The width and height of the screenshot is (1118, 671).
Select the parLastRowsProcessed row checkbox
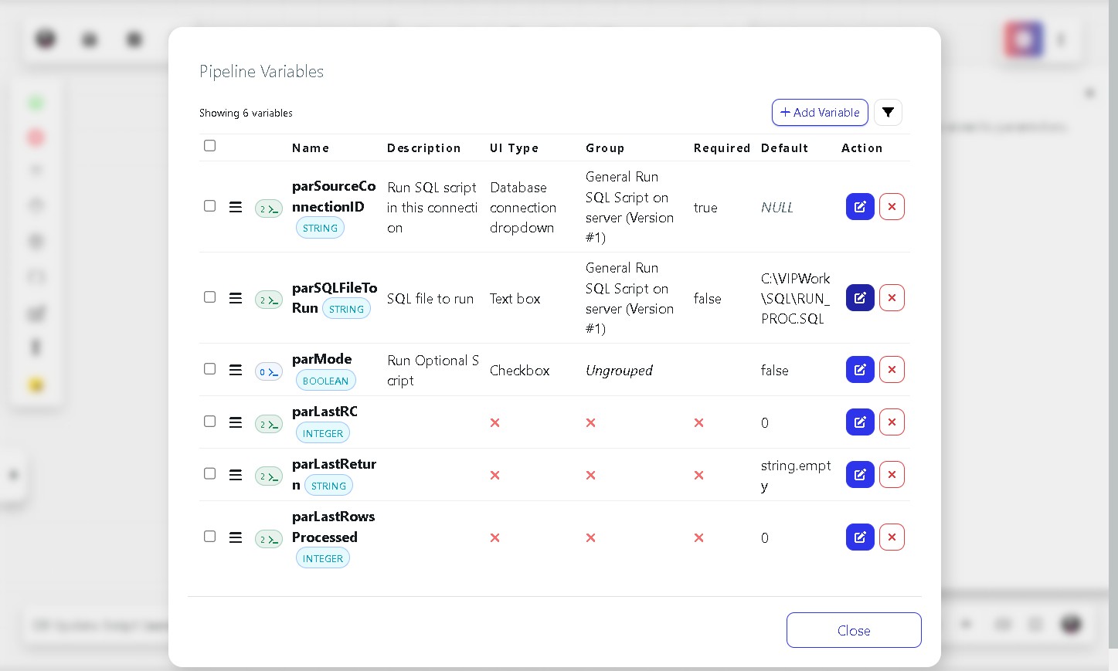pyautogui.click(x=209, y=537)
